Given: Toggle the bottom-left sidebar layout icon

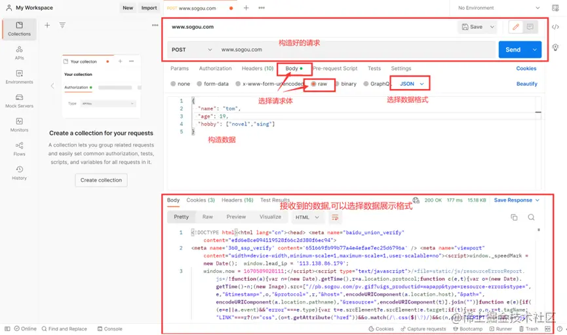Looking at the screenshot, I should click(x=7, y=329).
